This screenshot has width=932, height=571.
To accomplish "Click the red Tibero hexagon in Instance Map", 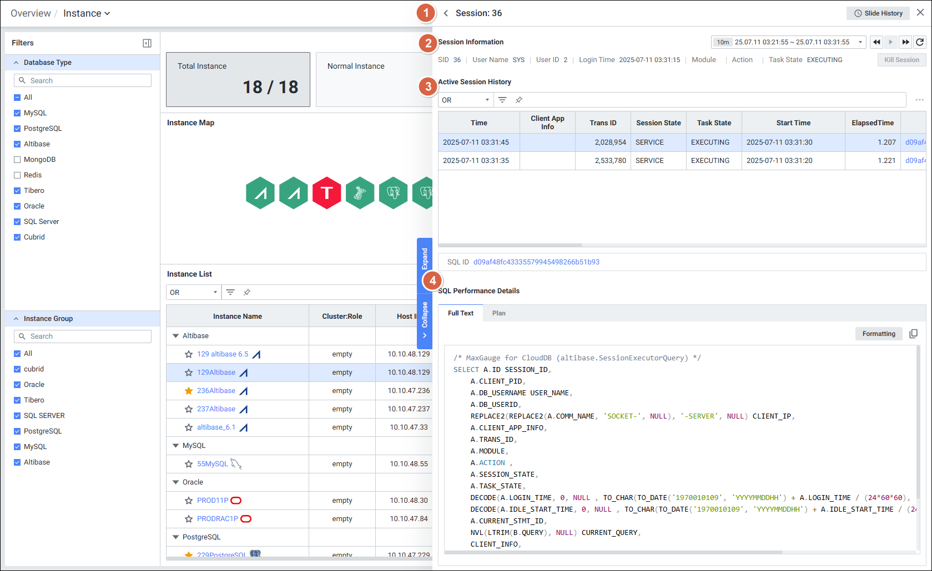I will coord(326,193).
